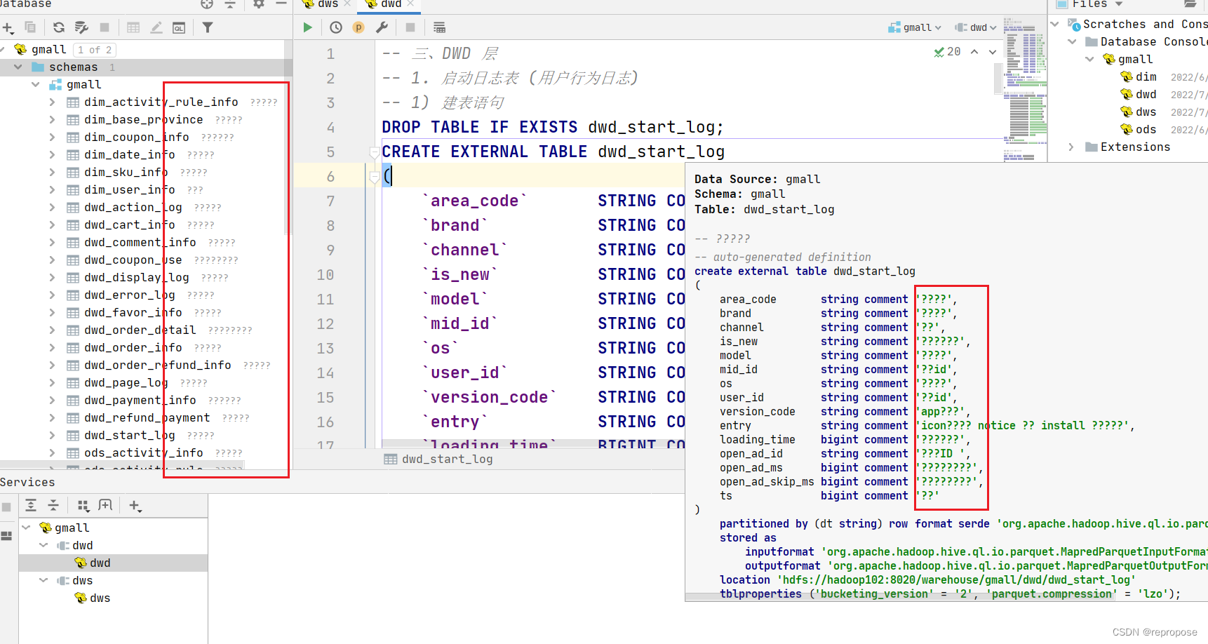1208x644 pixels.
Task: Expand the Extensions folder
Action: click(1071, 147)
